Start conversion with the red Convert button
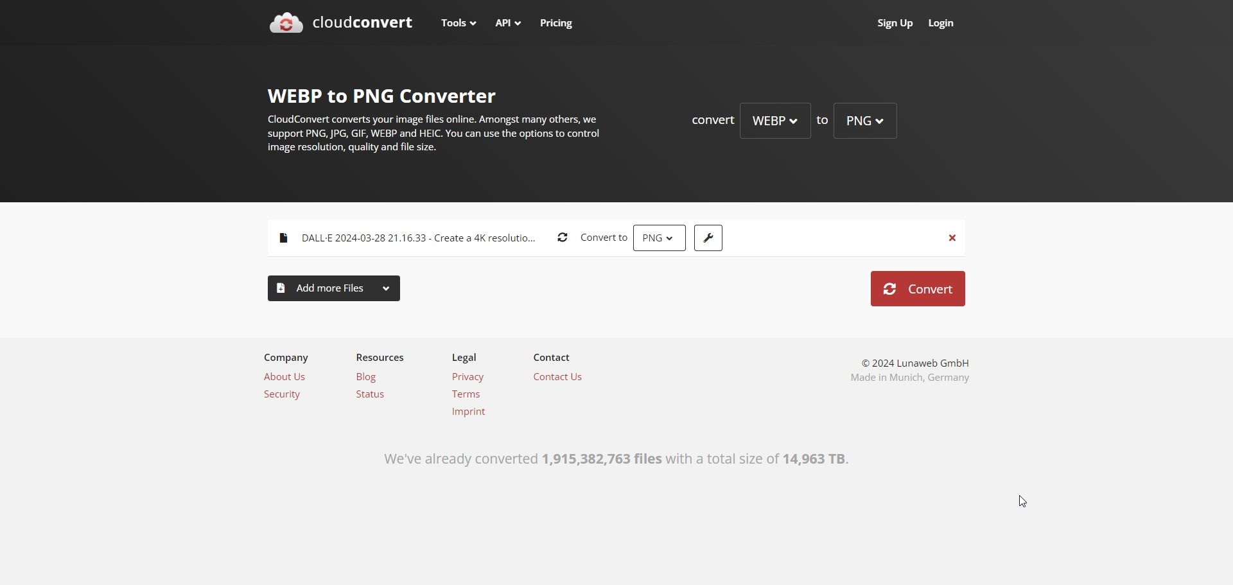Image resolution: width=1233 pixels, height=585 pixels. tap(918, 289)
